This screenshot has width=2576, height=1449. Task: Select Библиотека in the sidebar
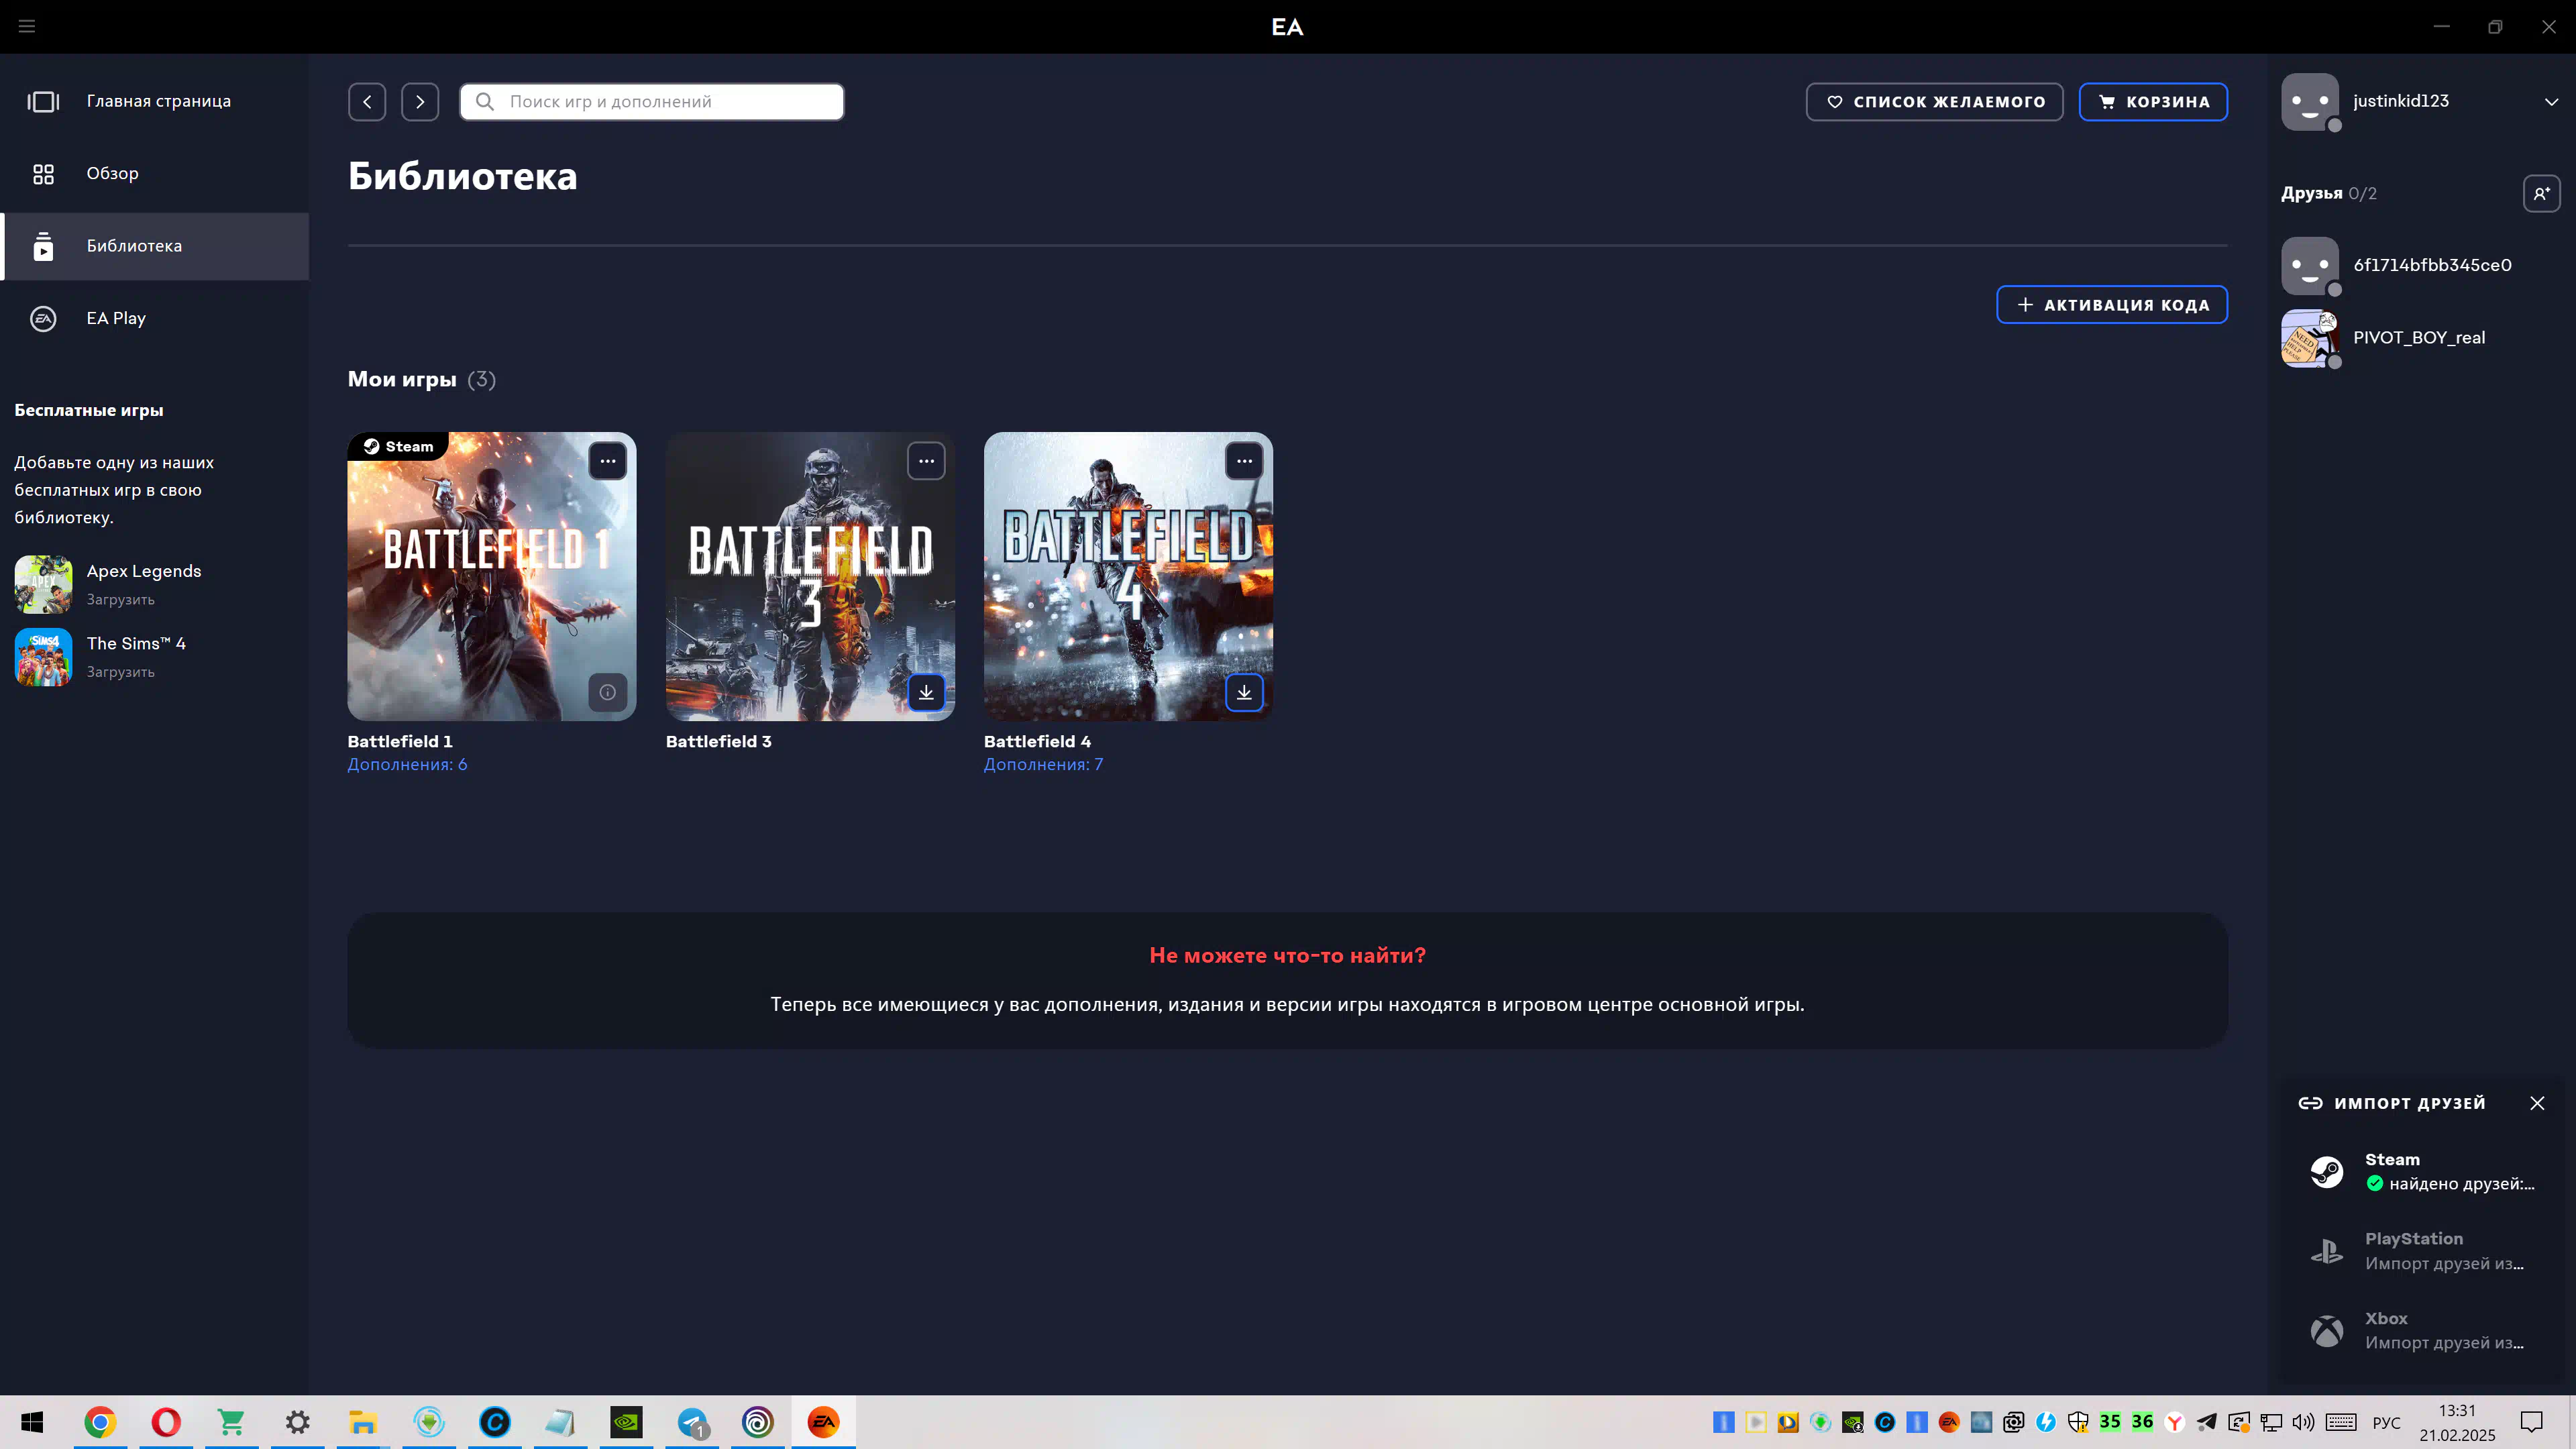click(155, 246)
